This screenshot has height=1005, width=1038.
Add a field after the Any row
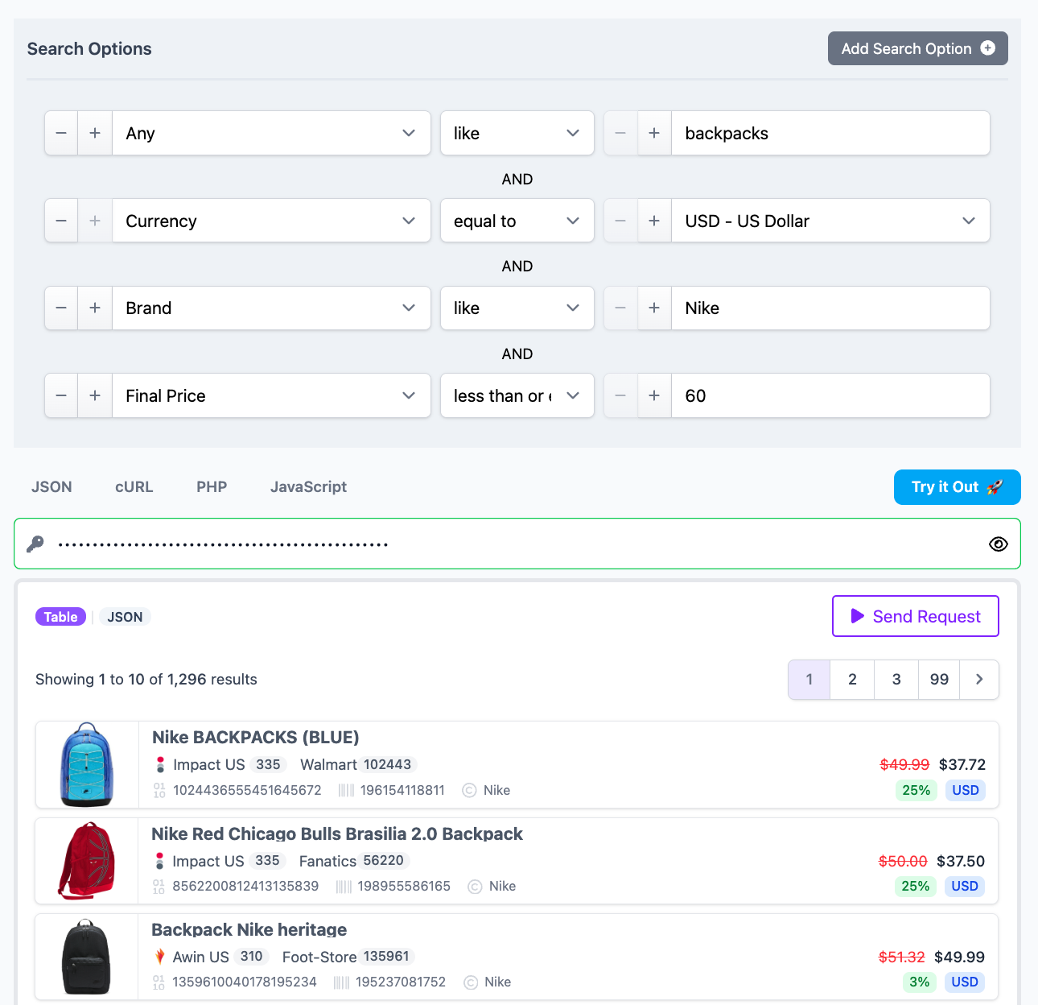pos(95,133)
